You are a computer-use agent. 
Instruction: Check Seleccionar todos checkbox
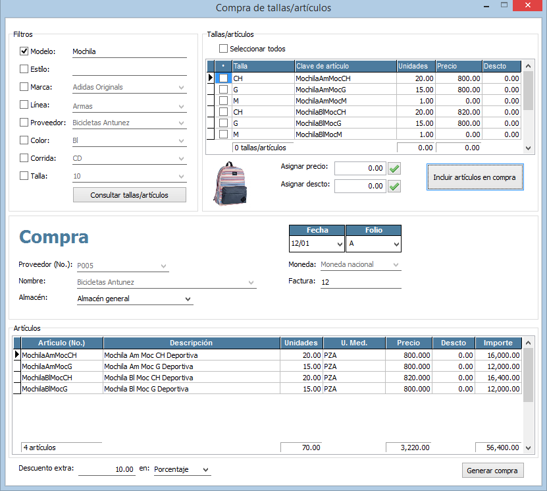click(224, 49)
